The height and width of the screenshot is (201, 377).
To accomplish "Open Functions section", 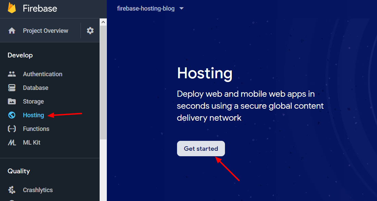I will pyautogui.click(x=36, y=129).
